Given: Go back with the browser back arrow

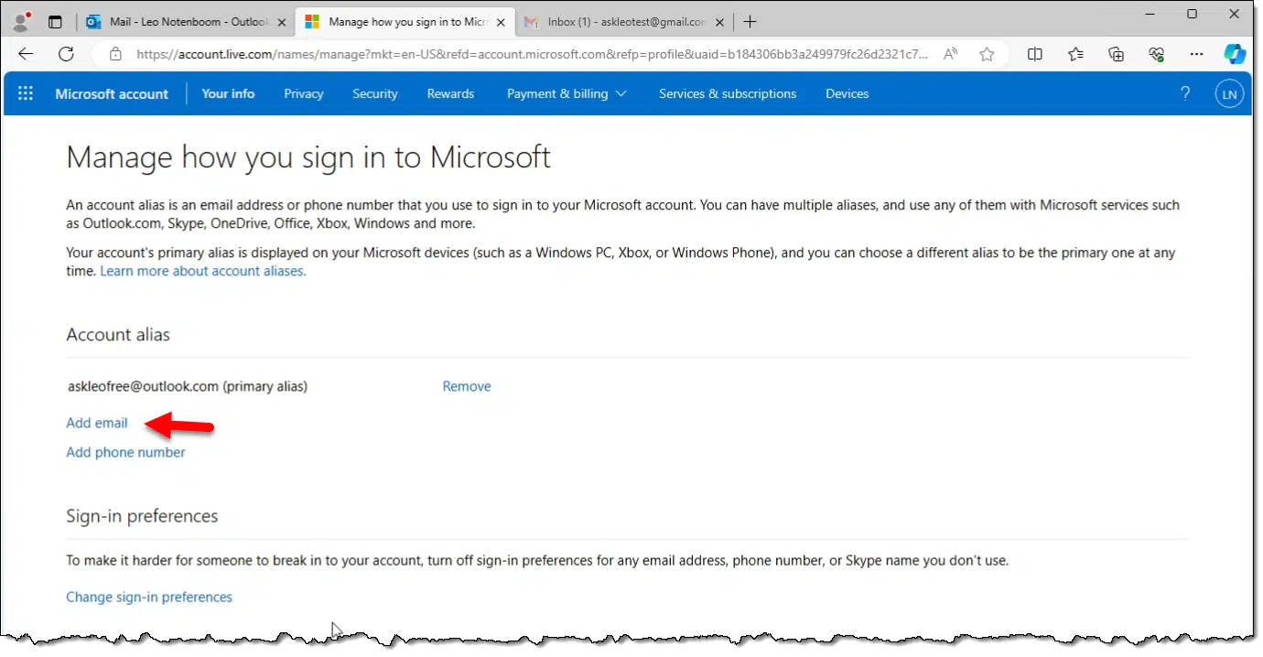Looking at the screenshot, I should coord(26,54).
